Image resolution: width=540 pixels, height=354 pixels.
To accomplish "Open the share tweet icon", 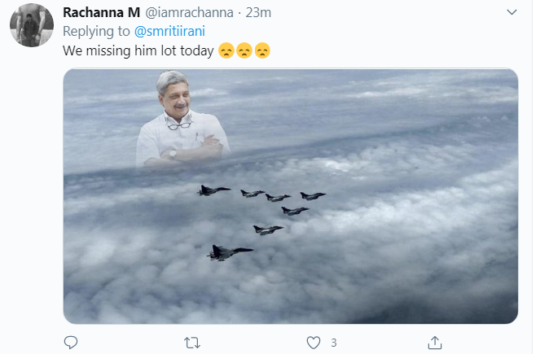I will (435, 342).
